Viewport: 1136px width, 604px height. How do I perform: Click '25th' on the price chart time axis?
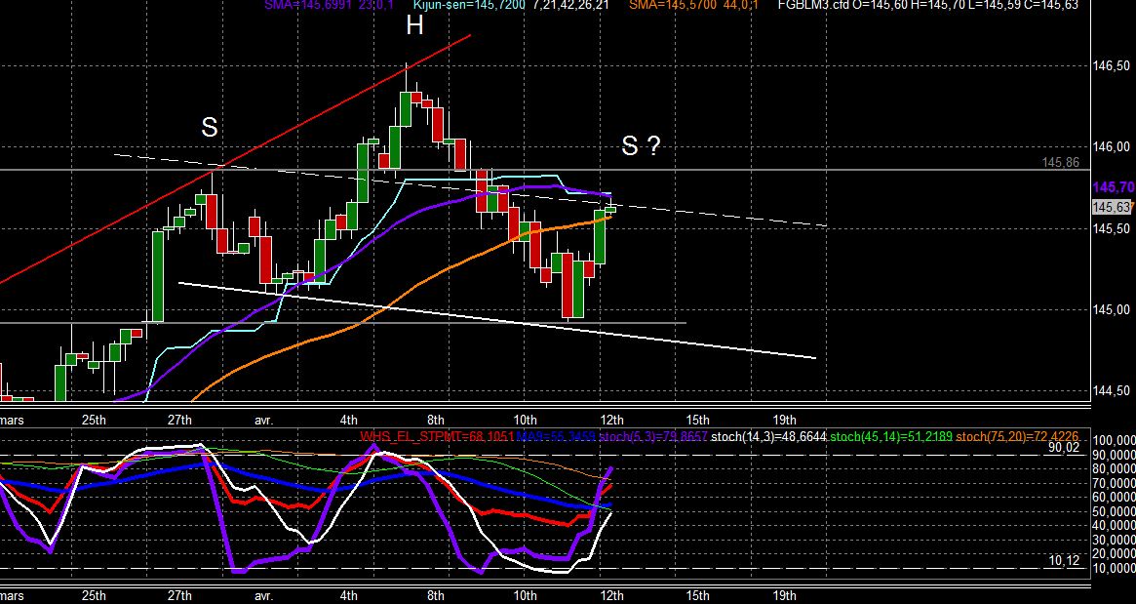coord(95,420)
